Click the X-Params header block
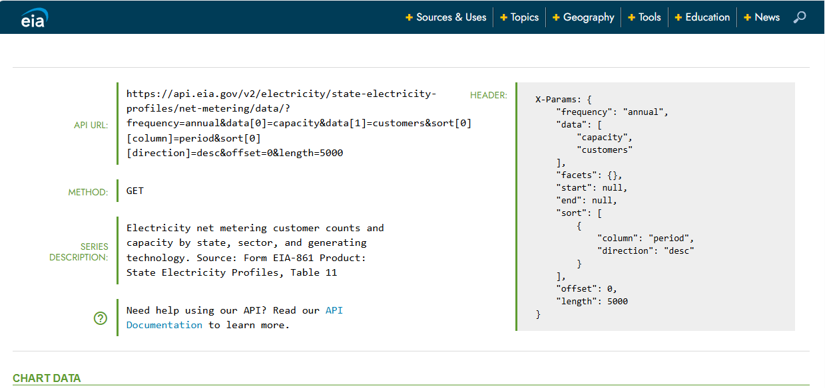This screenshot has height=388, width=825. 655,206
